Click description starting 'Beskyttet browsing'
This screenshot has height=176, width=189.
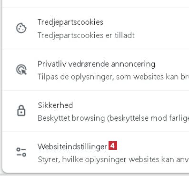click(x=113, y=118)
